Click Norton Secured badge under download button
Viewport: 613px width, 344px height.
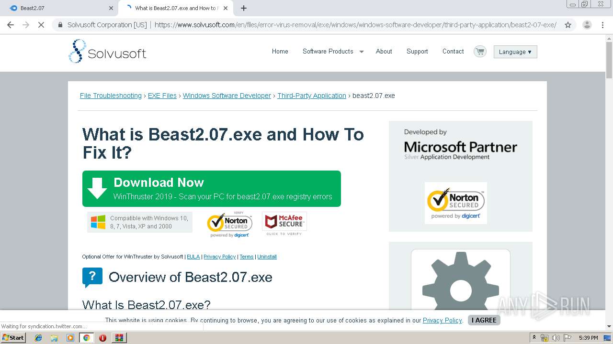(x=229, y=225)
